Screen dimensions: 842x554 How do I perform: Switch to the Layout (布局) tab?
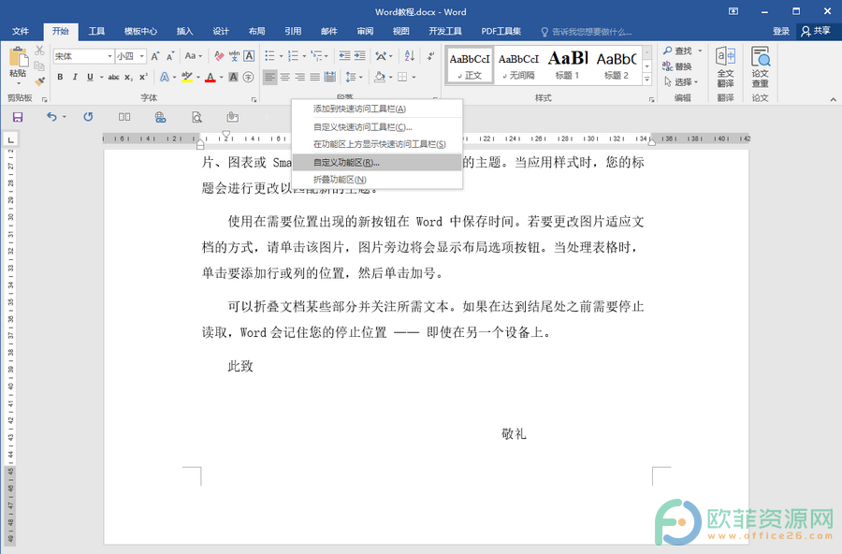(x=256, y=31)
